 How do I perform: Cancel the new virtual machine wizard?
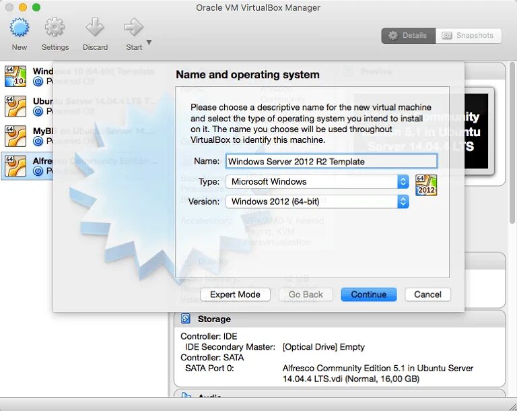(427, 294)
